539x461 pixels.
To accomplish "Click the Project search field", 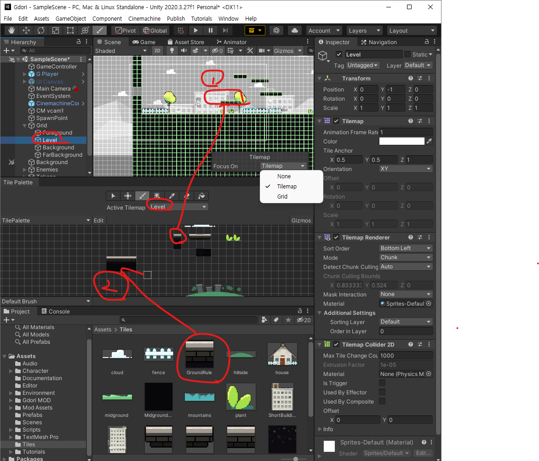I will 189,320.
